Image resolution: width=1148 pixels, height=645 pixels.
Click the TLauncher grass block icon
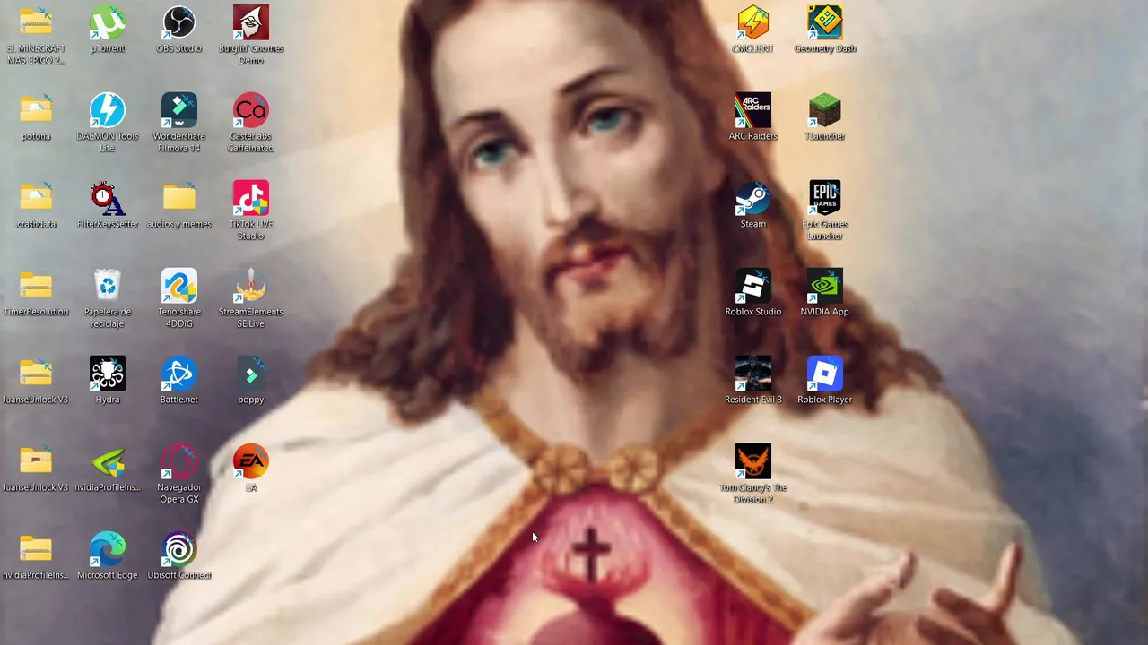coord(825,111)
